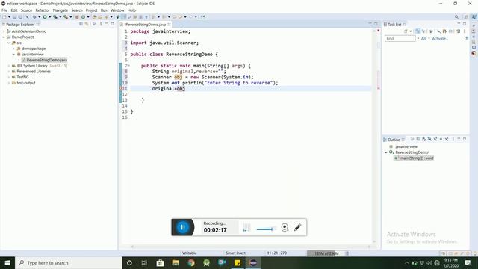The image size is (478, 269).
Task: Click the Debug bug toolbar icon
Action: 34,17
